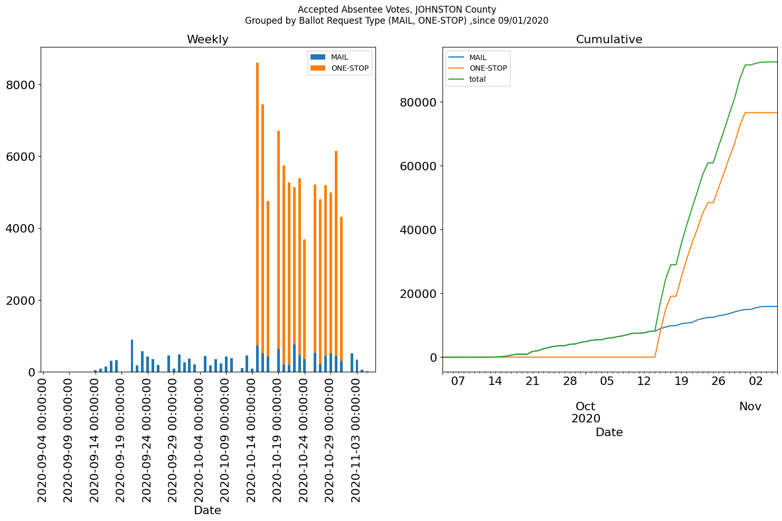
Task: Click the 'Accepted Absentee Votes, JOHNSTON County' heading
Action: tap(397, 9)
